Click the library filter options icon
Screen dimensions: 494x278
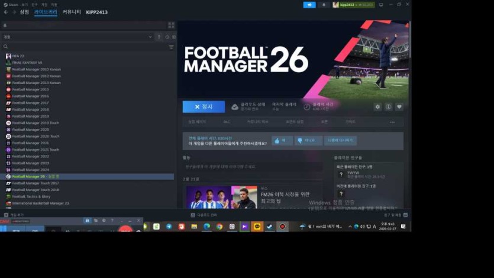pos(172,47)
